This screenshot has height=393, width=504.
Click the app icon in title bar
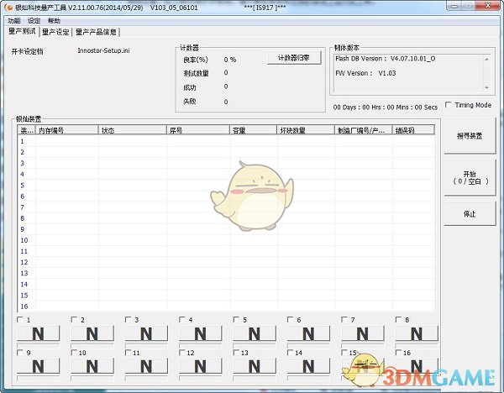8,7
